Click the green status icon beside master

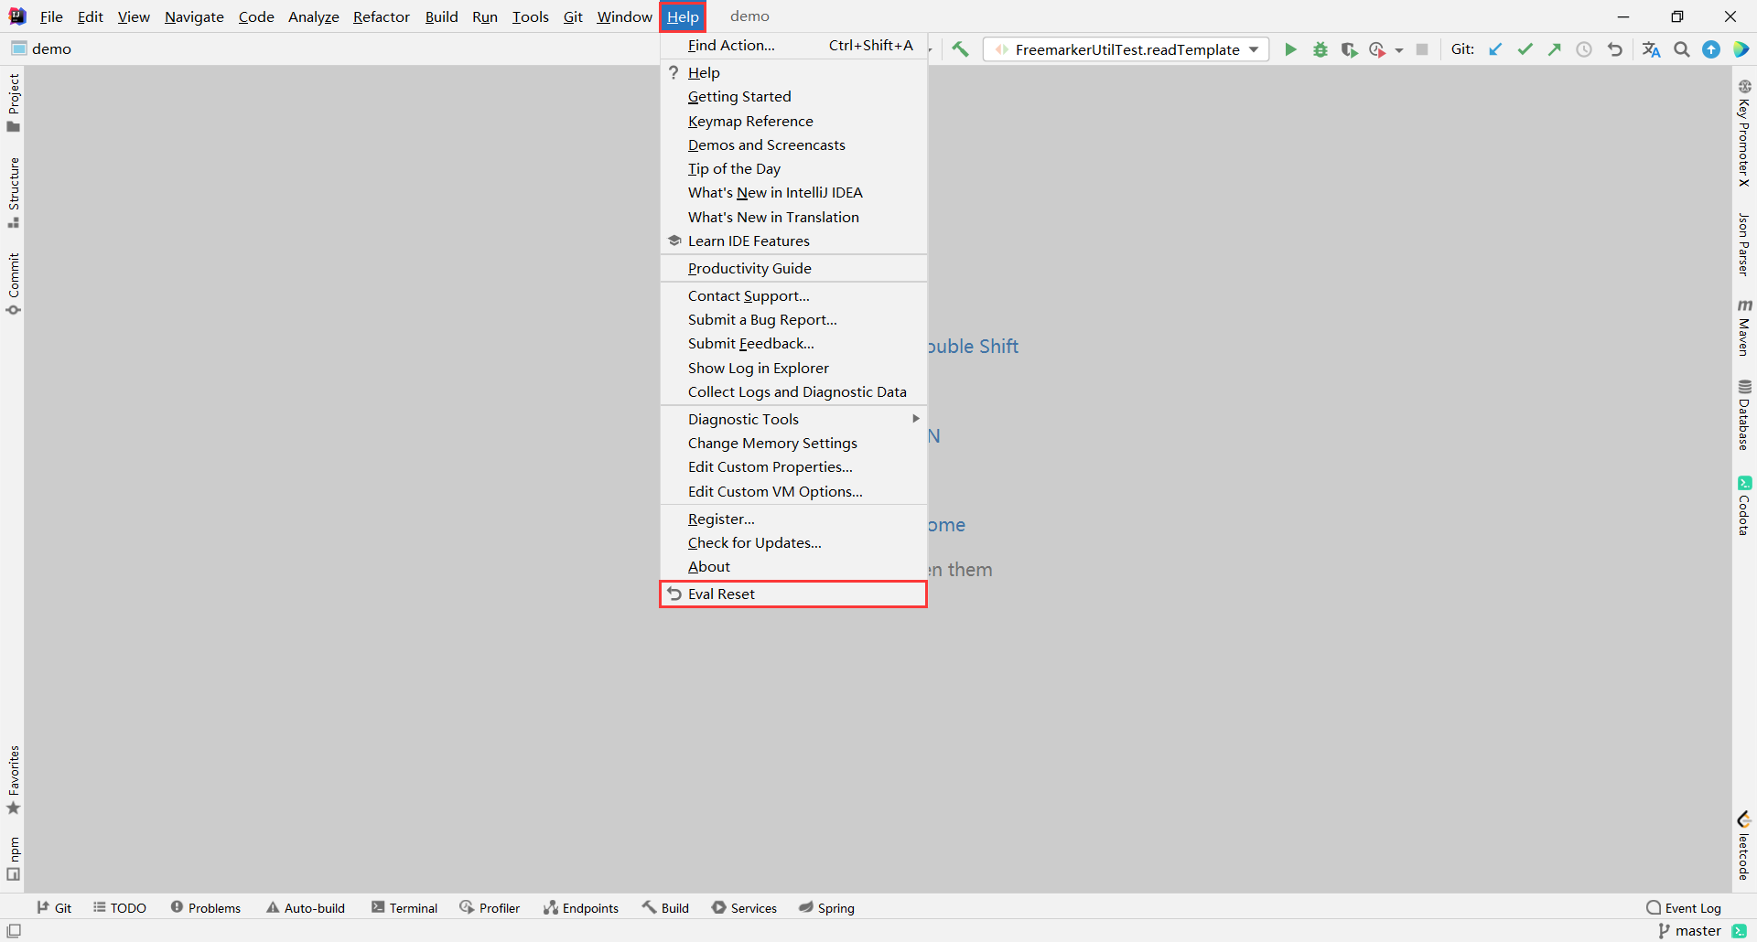coord(1740,930)
